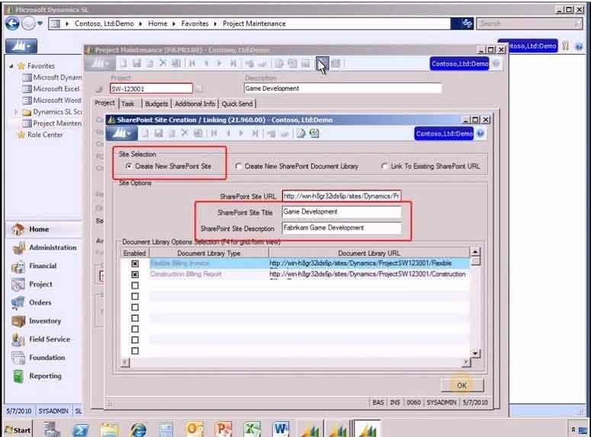This screenshot has height=437, width=591.
Task: Click the SharePoint Site Title field
Action: click(342, 212)
